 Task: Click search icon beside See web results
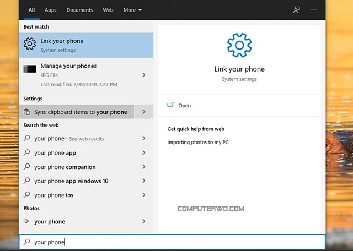point(27,138)
